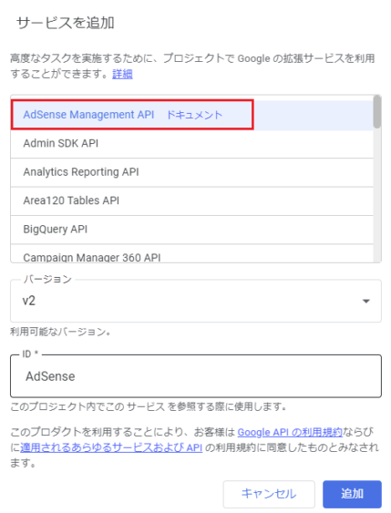The width and height of the screenshot is (391, 513).
Task: Select Campaign Manager 360 API
Action: click(192, 254)
